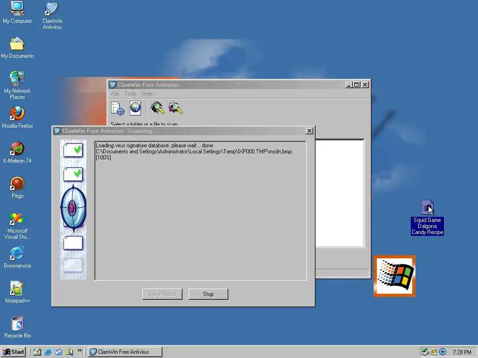
Task: Click the ClamWin main window folder list area
Action: 340,193
